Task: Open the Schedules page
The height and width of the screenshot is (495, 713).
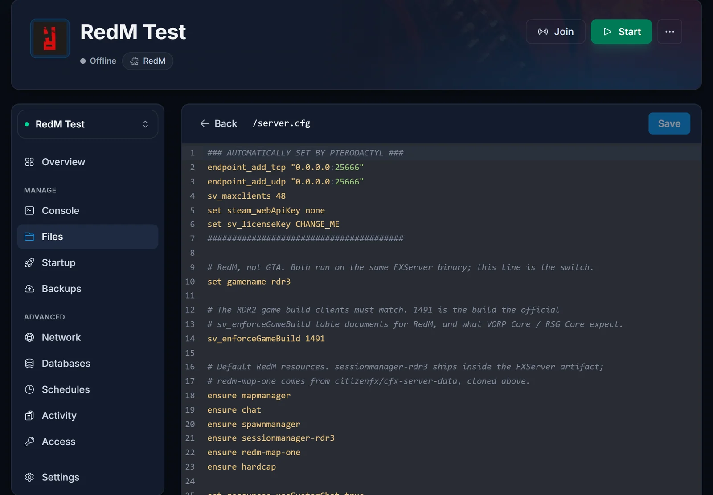Action: pyautogui.click(x=88, y=389)
